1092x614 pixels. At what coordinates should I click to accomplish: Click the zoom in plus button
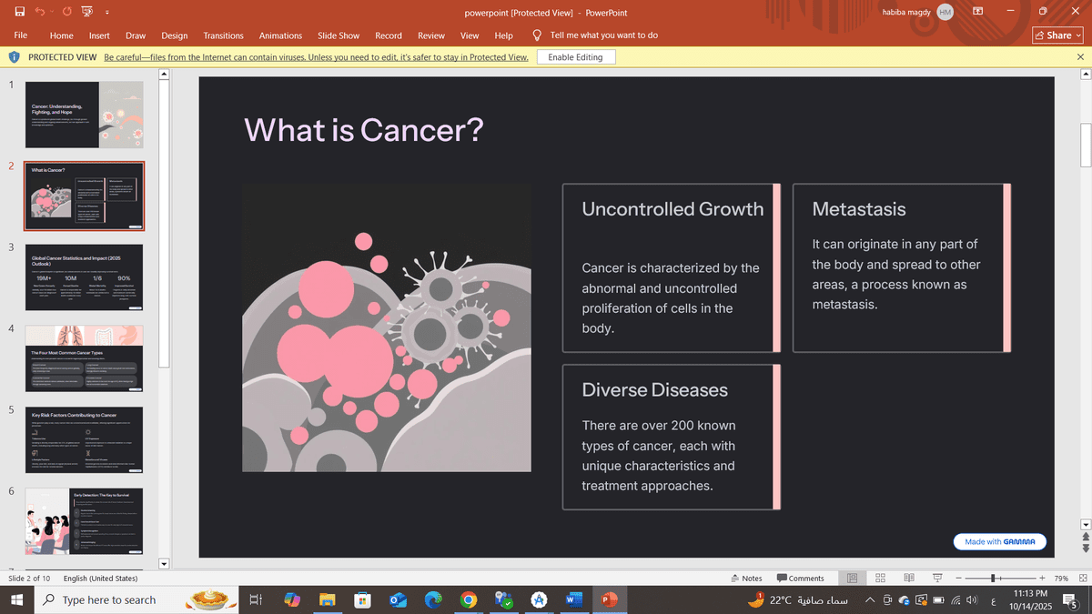(x=1042, y=579)
